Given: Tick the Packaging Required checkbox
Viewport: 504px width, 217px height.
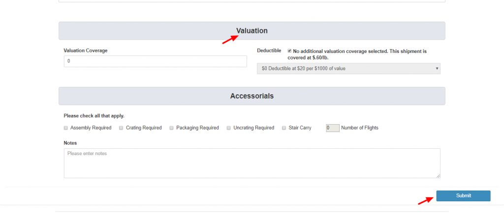Looking at the screenshot, I should (x=172, y=128).
